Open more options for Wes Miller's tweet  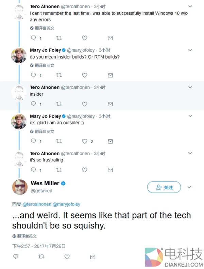pos(190,187)
